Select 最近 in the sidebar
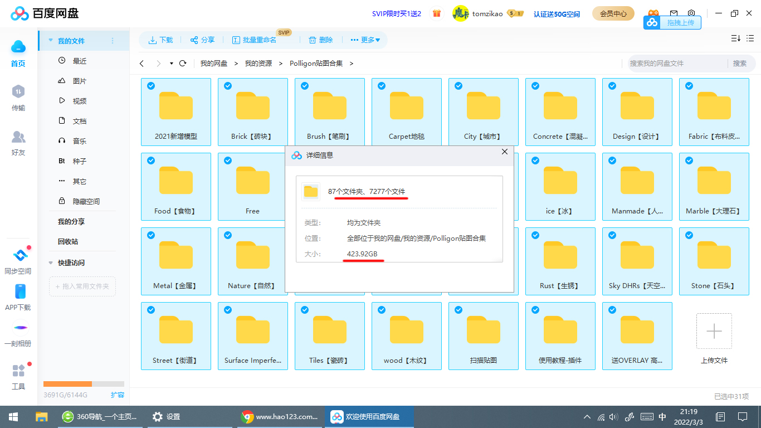 pos(80,61)
